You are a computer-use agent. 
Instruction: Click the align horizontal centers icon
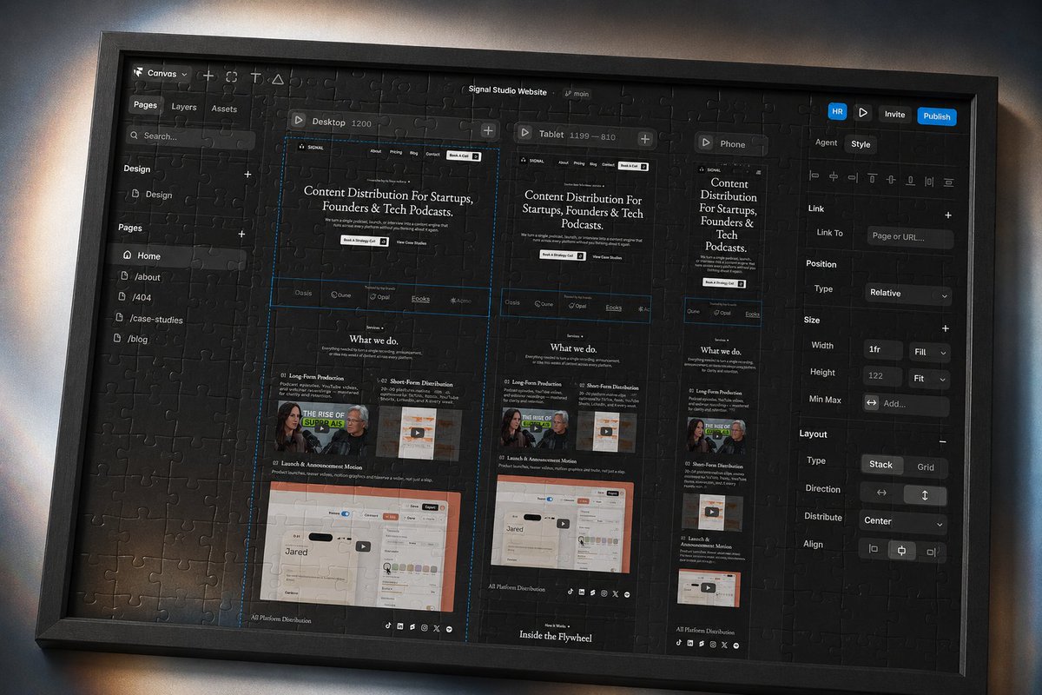pos(834,176)
